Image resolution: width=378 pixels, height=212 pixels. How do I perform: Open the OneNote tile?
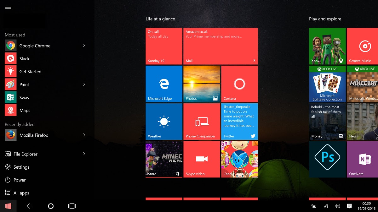tap(362, 159)
